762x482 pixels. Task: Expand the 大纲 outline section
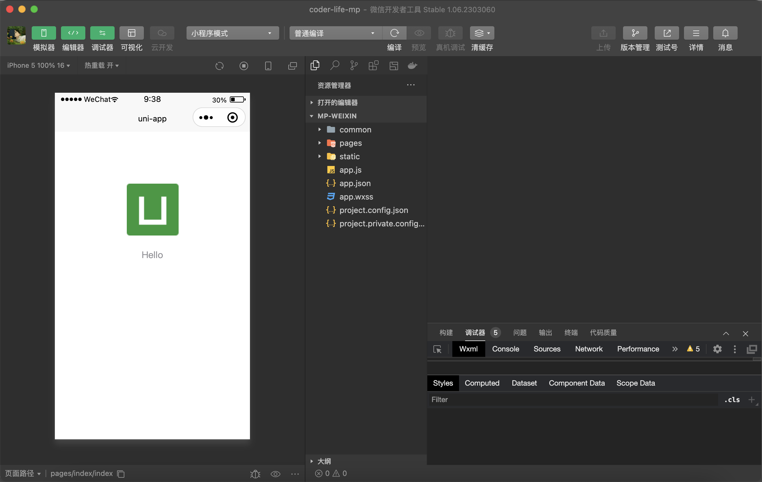(x=366, y=461)
